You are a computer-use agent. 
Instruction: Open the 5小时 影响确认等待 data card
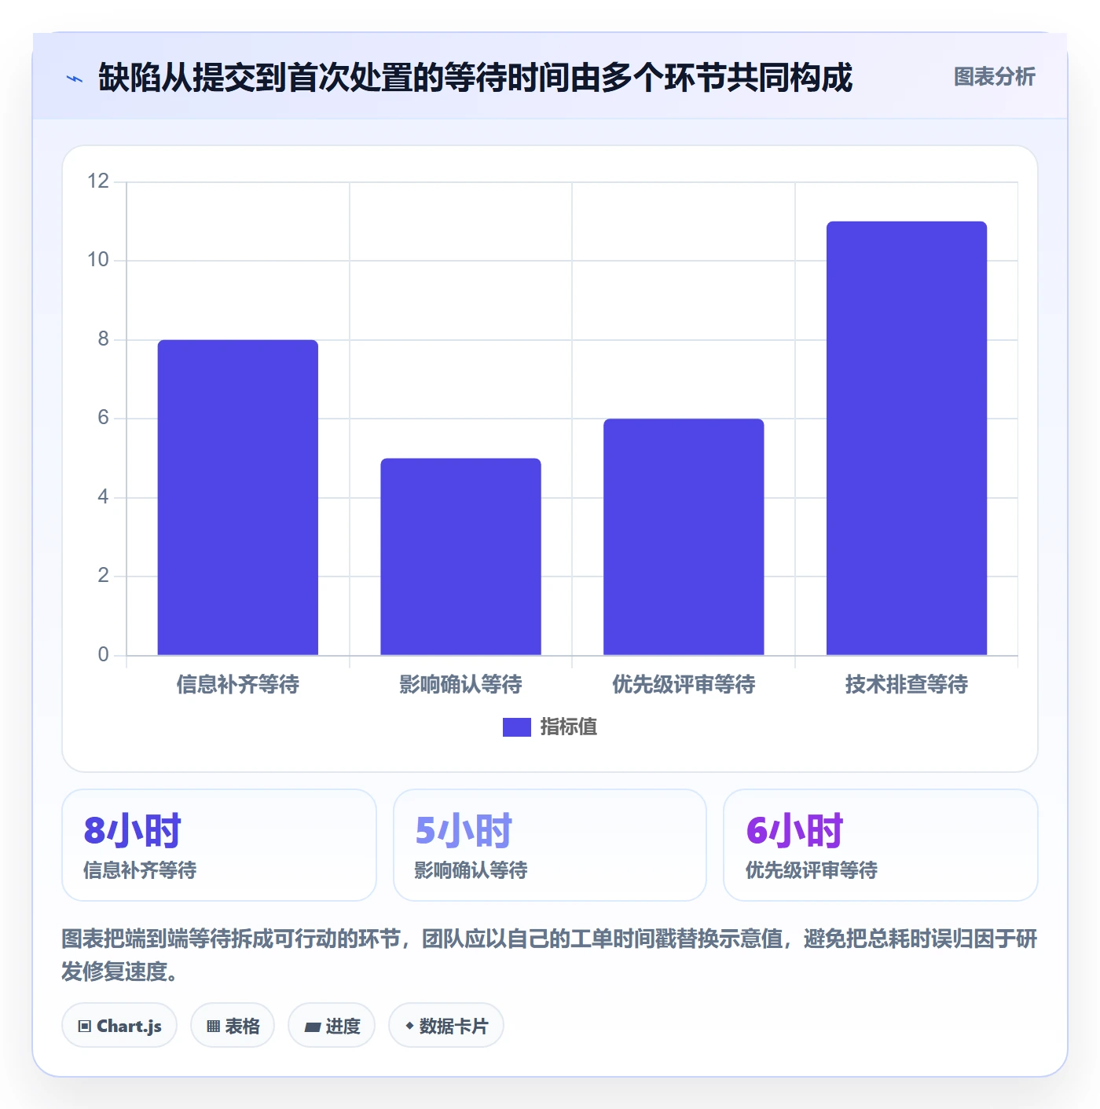tap(550, 845)
